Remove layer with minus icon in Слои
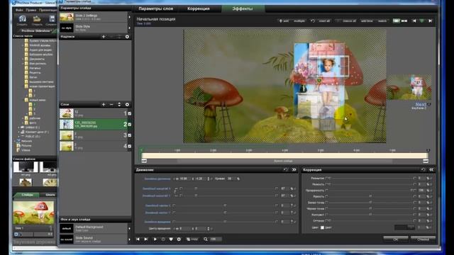This screenshot has width=454, height=255. [111, 104]
